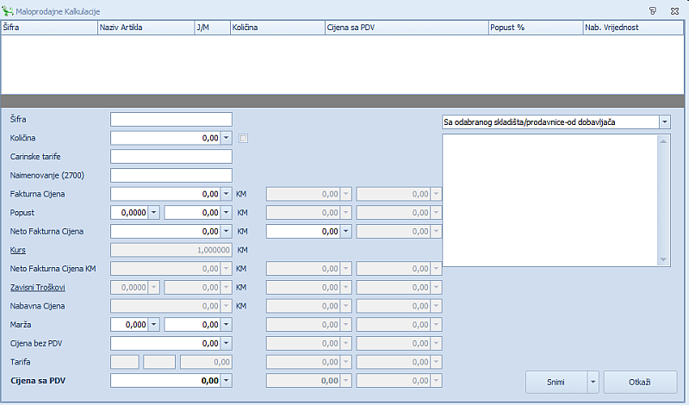Viewport: 689px width, 405px height.
Task: Click the Otkaži button
Action: [640, 382]
